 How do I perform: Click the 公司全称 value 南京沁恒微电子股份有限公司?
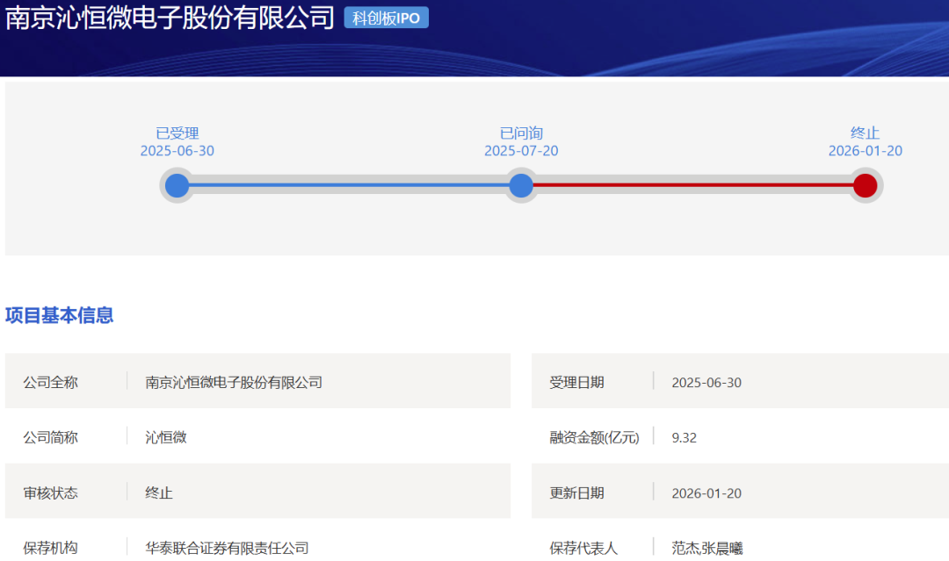234,382
